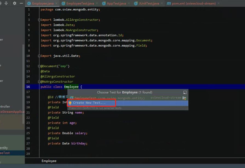Click the AppTest.java class file icon
This screenshot has width=245, height=168.
(104, 4)
